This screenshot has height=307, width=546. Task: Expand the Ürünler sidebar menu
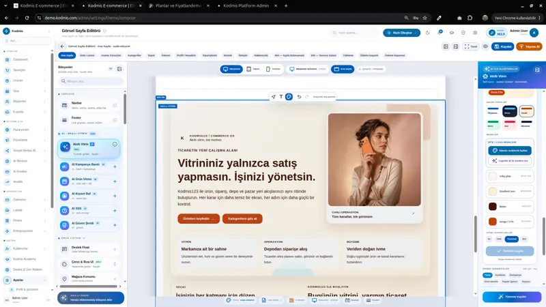pos(26,81)
